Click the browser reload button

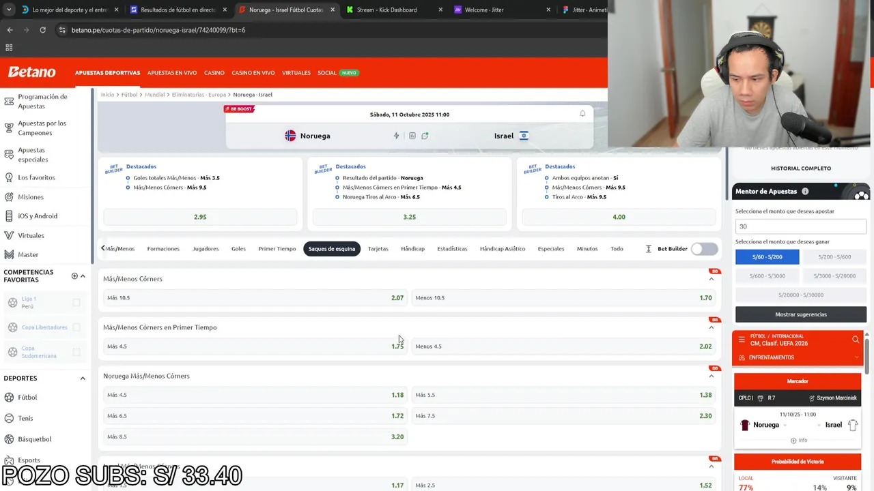tap(42, 30)
